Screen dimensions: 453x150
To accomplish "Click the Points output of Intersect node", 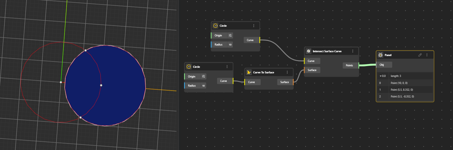I will 351,65.
